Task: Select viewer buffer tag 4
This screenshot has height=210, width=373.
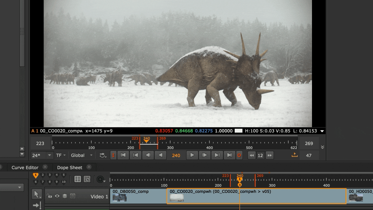Action: point(57,175)
